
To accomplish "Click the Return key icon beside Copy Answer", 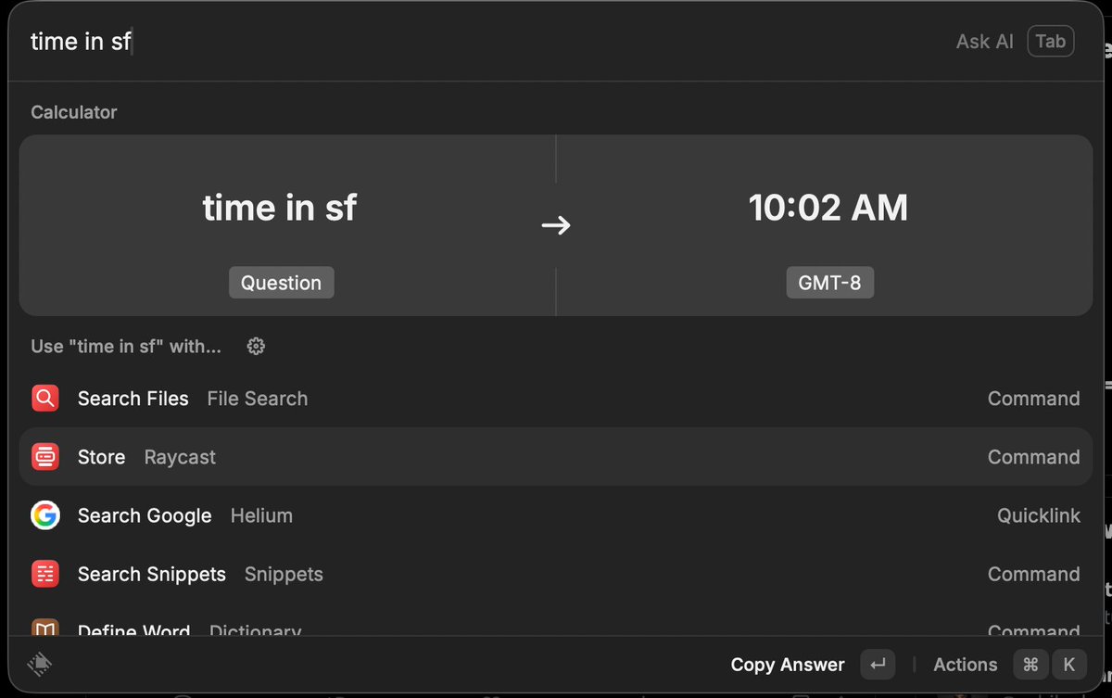I will (x=878, y=665).
